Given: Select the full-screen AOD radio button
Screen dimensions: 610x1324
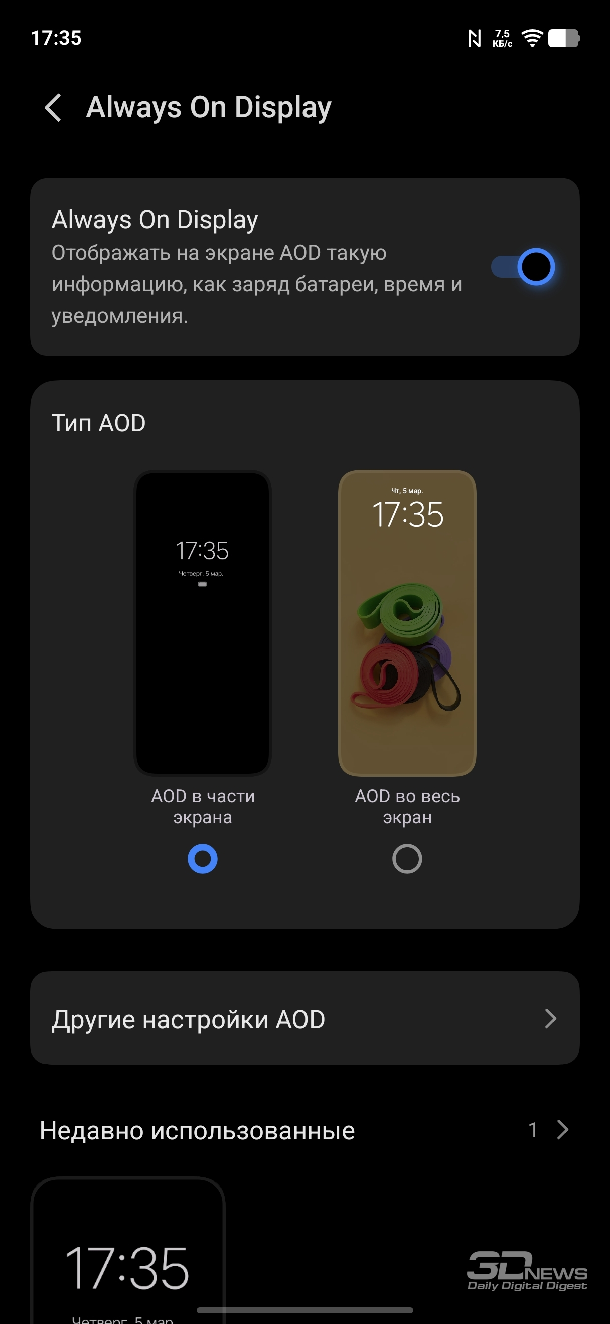Looking at the screenshot, I should [x=407, y=858].
